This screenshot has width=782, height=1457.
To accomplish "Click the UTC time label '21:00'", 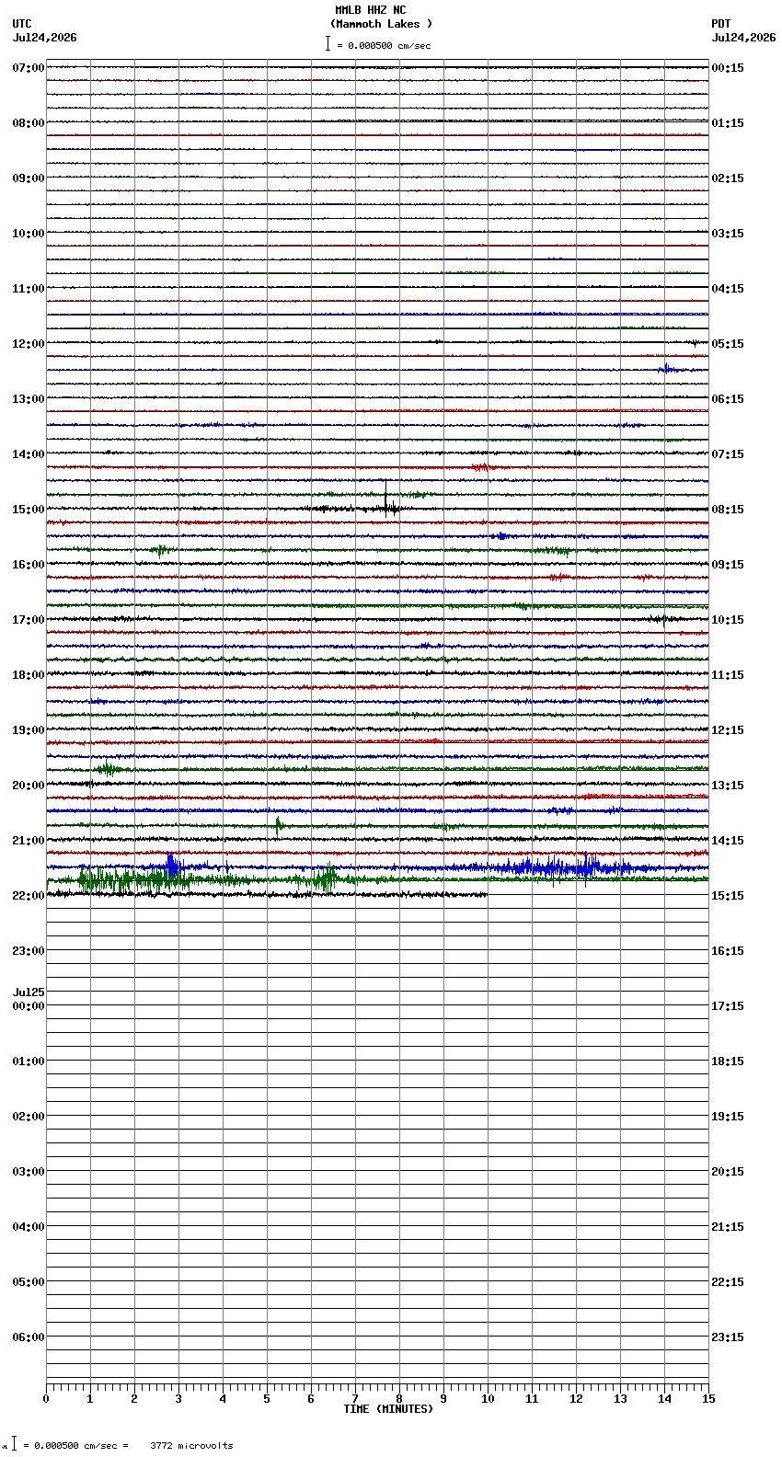I will pyautogui.click(x=29, y=841).
